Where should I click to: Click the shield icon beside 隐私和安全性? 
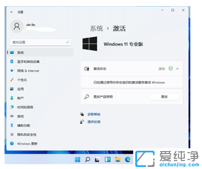pyautogui.click(x=12, y=135)
